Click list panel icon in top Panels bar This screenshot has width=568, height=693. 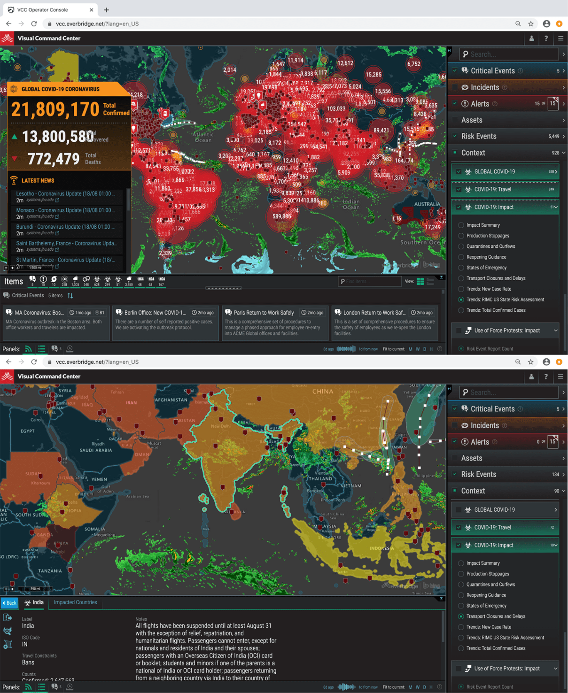(42, 349)
